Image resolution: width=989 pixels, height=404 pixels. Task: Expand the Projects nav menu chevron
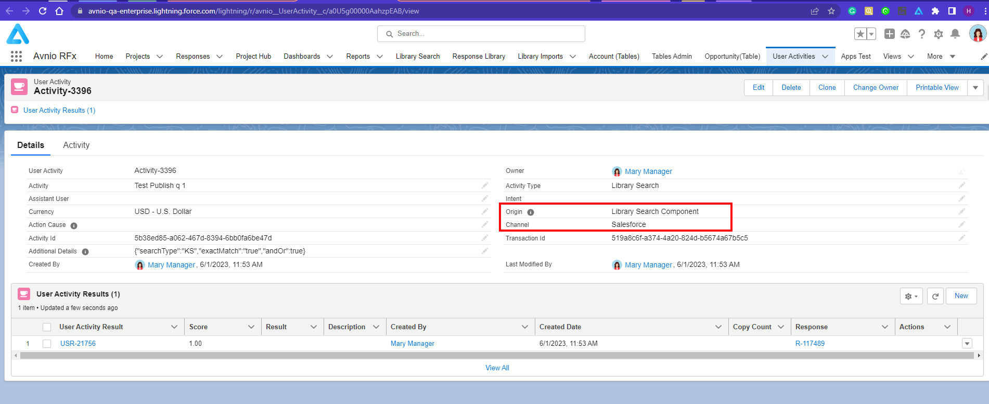(160, 57)
